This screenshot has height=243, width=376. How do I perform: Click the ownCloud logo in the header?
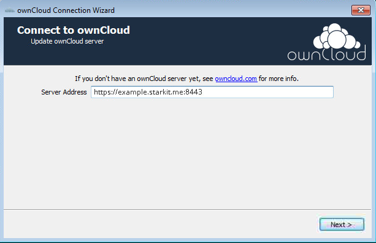[326, 42]
